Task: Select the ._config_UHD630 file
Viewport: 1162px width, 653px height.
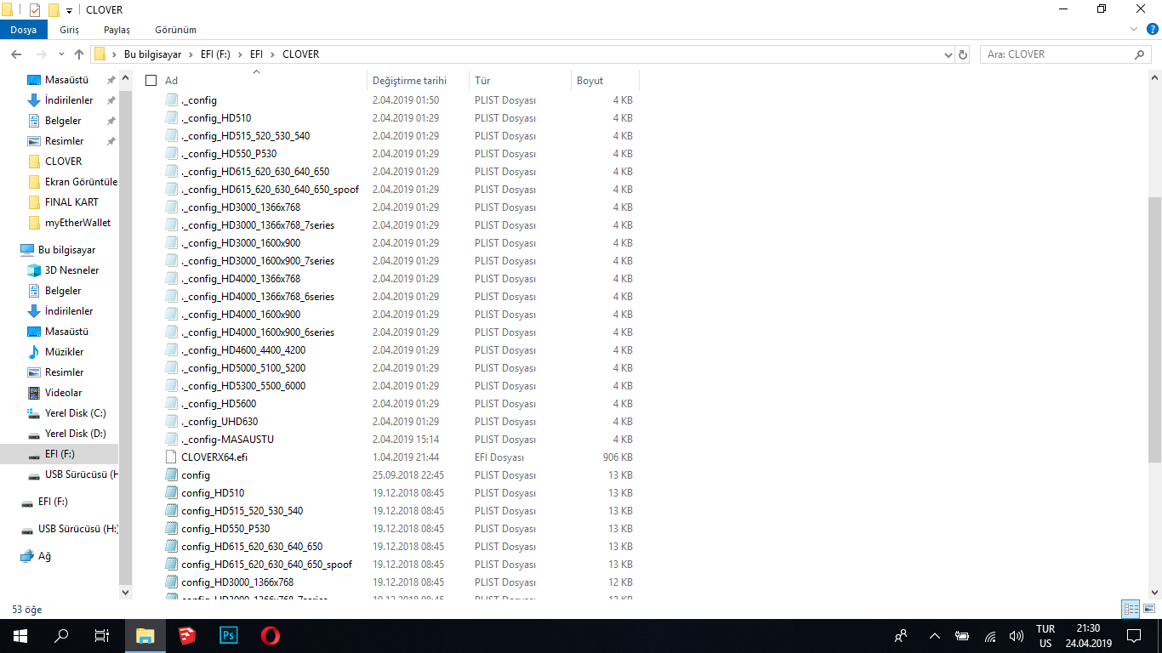Action: [x=219, y=422]
